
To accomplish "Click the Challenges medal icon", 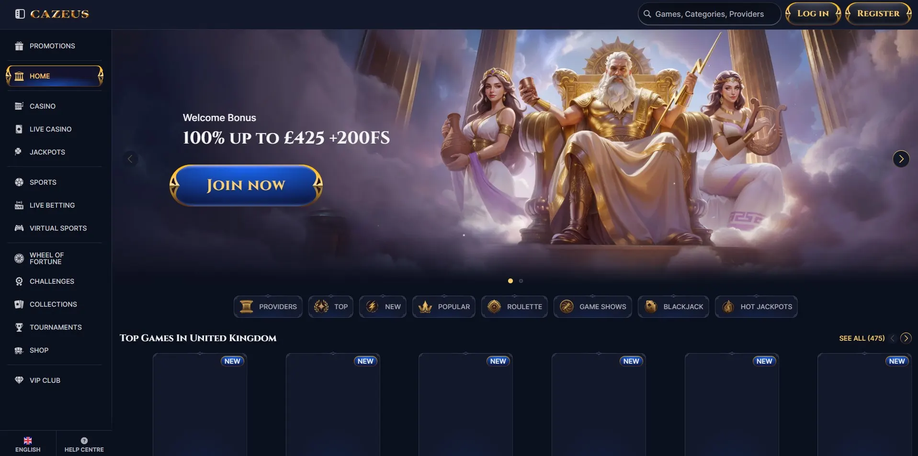I will [x=19, y=281].
